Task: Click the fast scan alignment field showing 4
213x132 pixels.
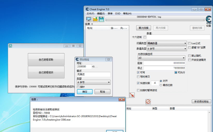Action: (155, 83)
